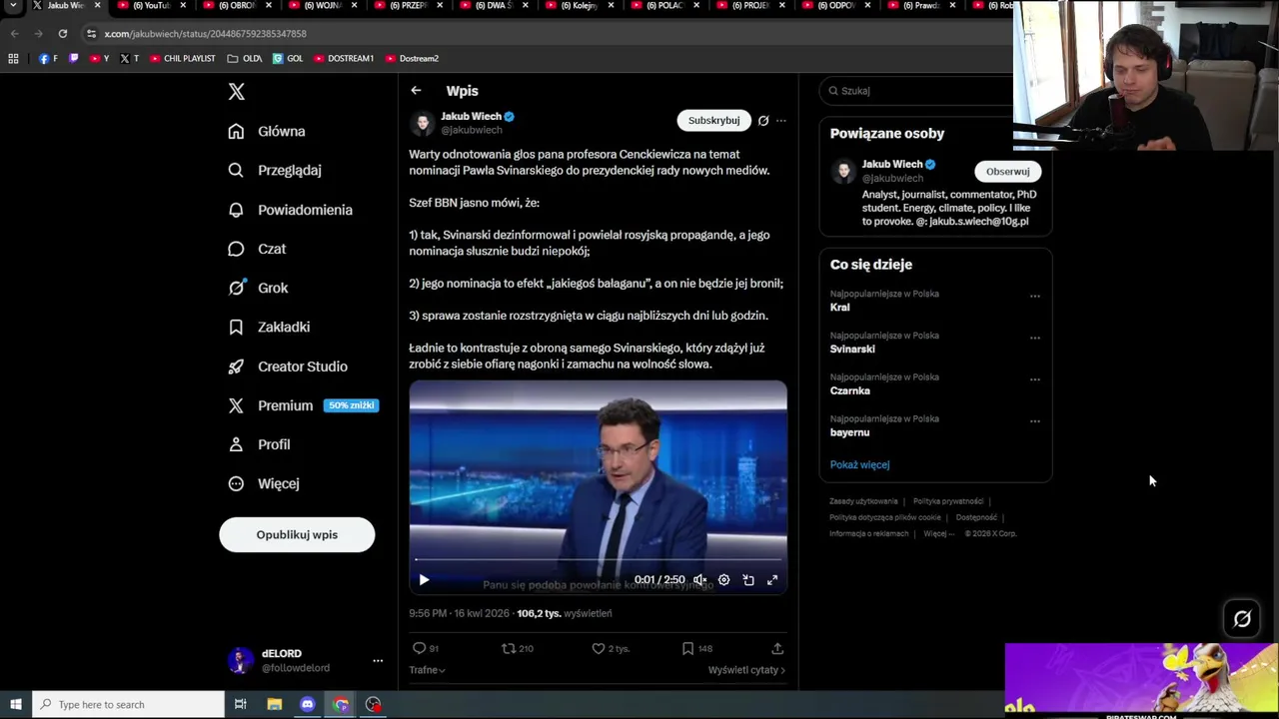Enter video fullscreen mode
1279x719 pixels.
772,579
